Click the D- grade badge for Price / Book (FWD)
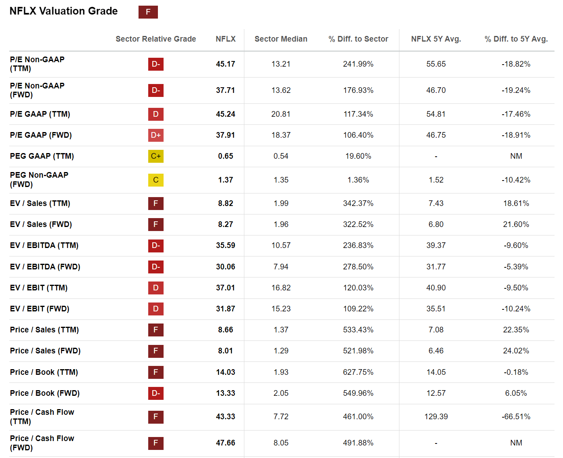Image resolution: width=563 pixels, height=458 pixels. (155, 393)
